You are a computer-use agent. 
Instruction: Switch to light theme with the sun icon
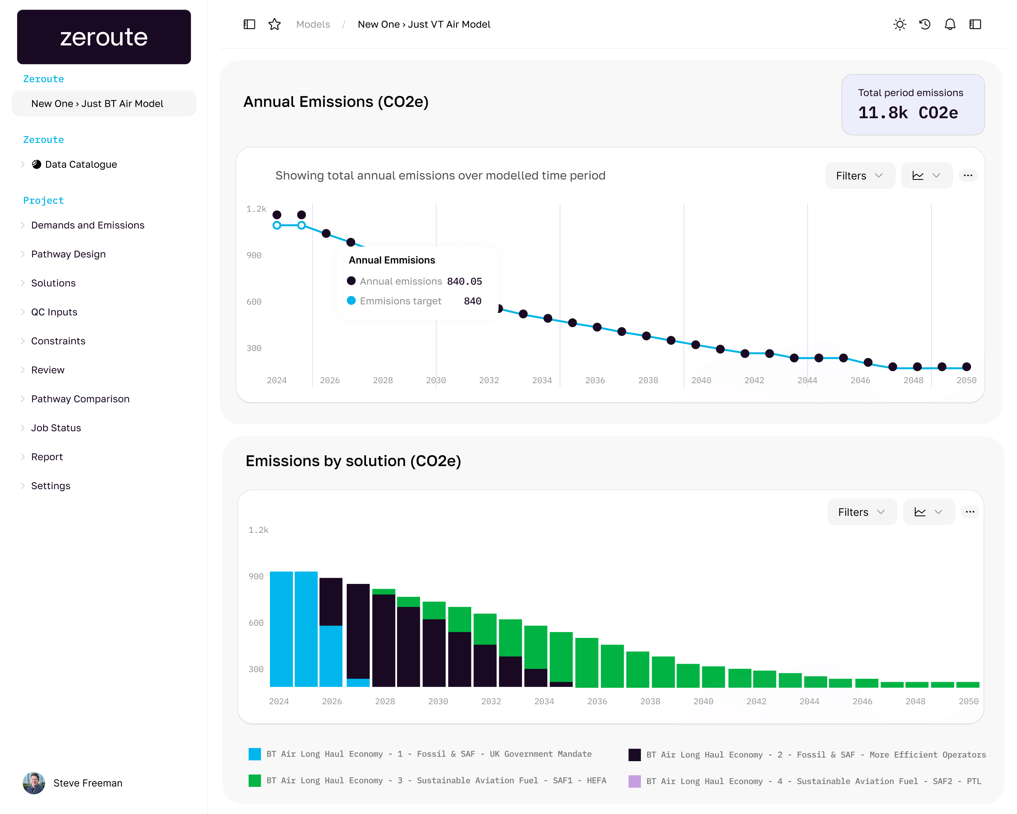pos(899,24)
